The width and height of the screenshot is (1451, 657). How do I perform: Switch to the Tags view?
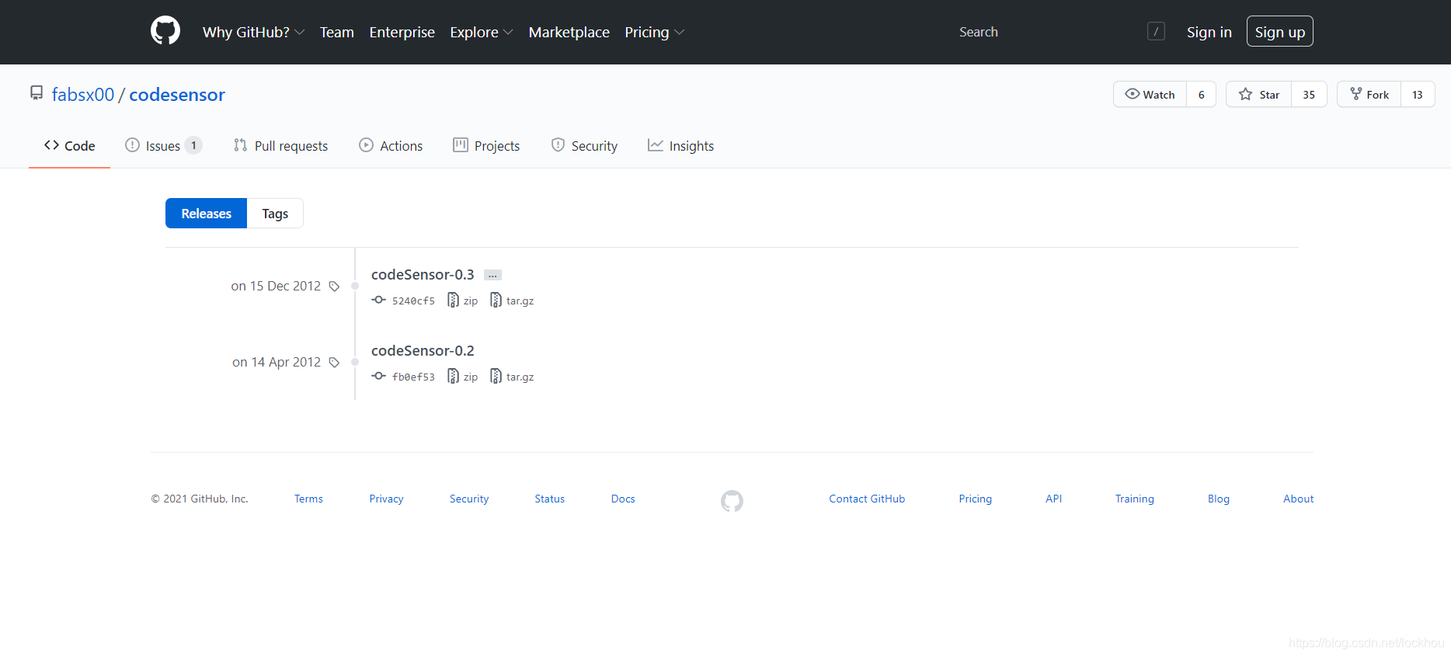tap(275, 213)
